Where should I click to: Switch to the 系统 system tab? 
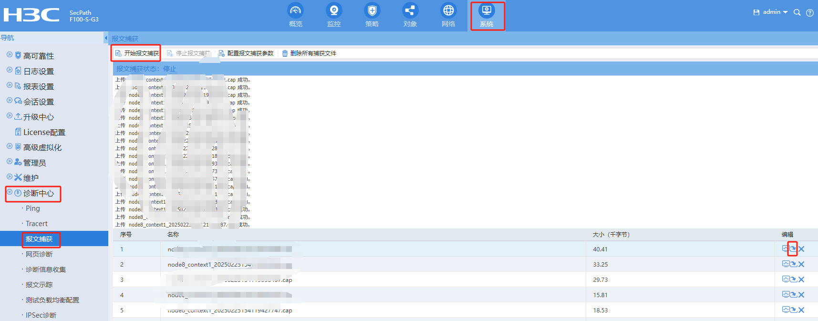(487, 15)
